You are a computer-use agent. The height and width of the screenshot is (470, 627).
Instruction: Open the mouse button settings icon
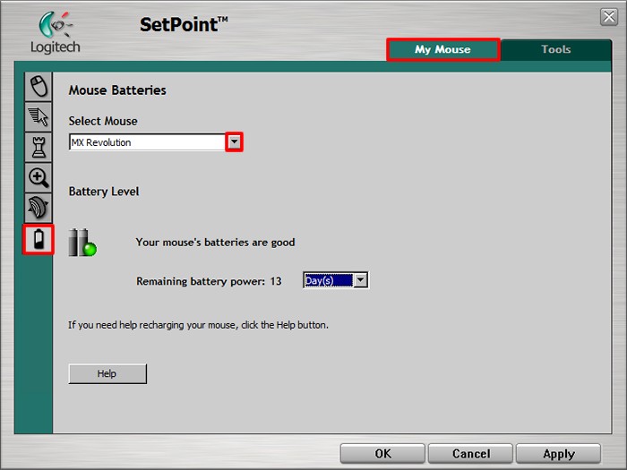(x=39, y=86)
